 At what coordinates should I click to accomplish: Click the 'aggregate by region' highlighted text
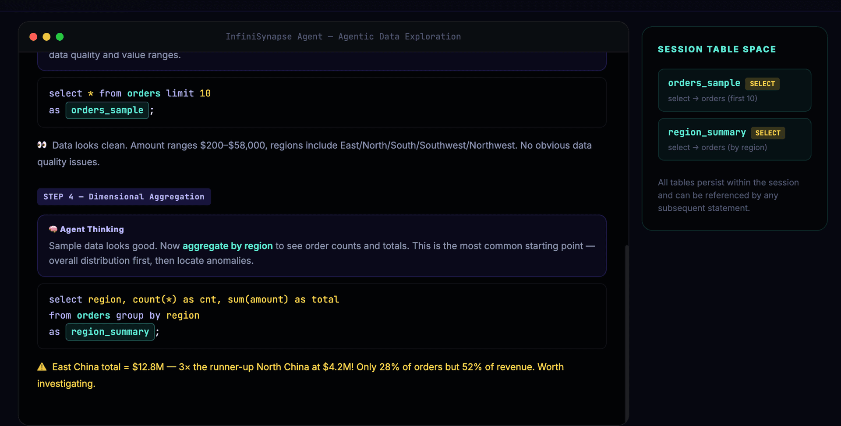(227, 246)
